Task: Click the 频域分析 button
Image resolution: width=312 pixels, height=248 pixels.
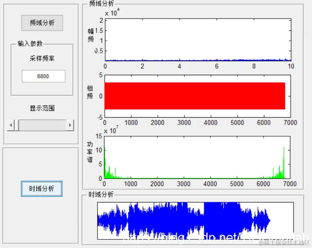Action: click(x=42, y=23)
